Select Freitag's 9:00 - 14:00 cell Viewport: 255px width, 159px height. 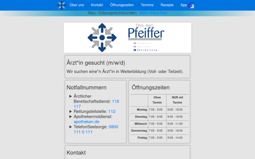tap(177, 137)
